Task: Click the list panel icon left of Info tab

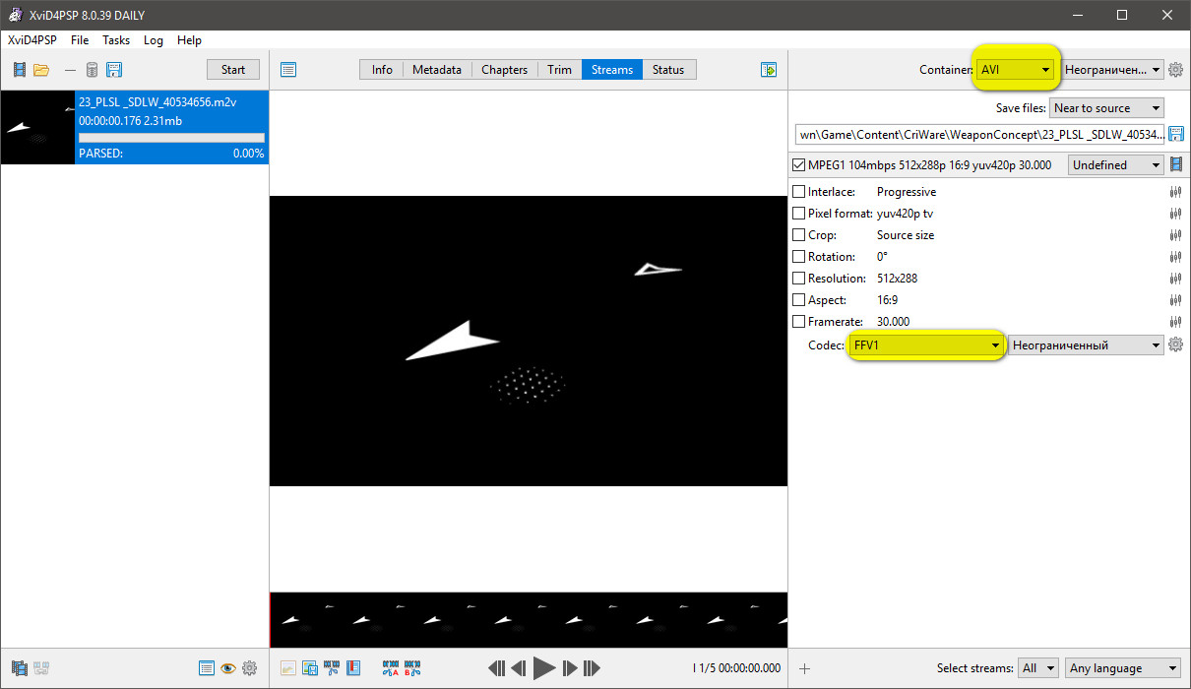Action: 288,70
